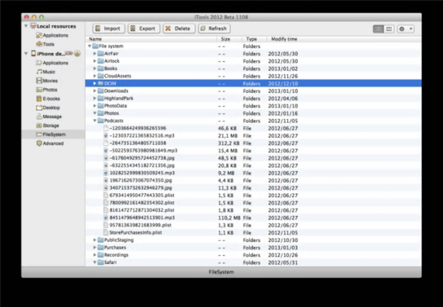Collapse the iPhone device section
Image resolution: width=443 pixels, height=307 pixels.
[26, 53]
